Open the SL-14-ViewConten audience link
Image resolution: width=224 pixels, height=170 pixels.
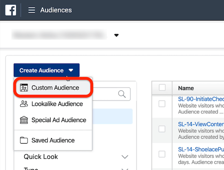(201, 124)
